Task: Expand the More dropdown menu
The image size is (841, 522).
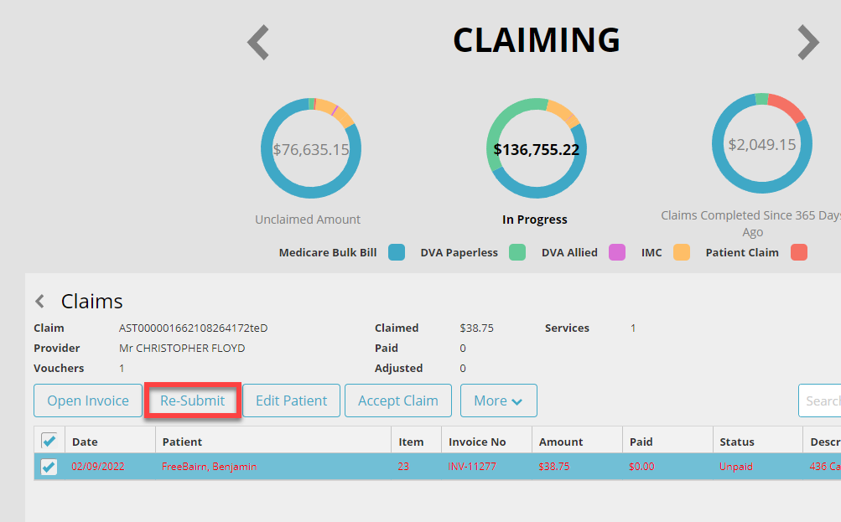Action: (x=498, y=401)
